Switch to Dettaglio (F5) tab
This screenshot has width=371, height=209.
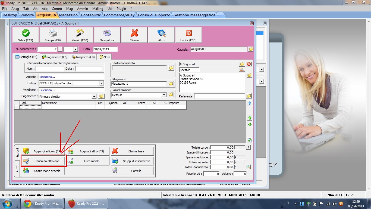pos(26,57)
